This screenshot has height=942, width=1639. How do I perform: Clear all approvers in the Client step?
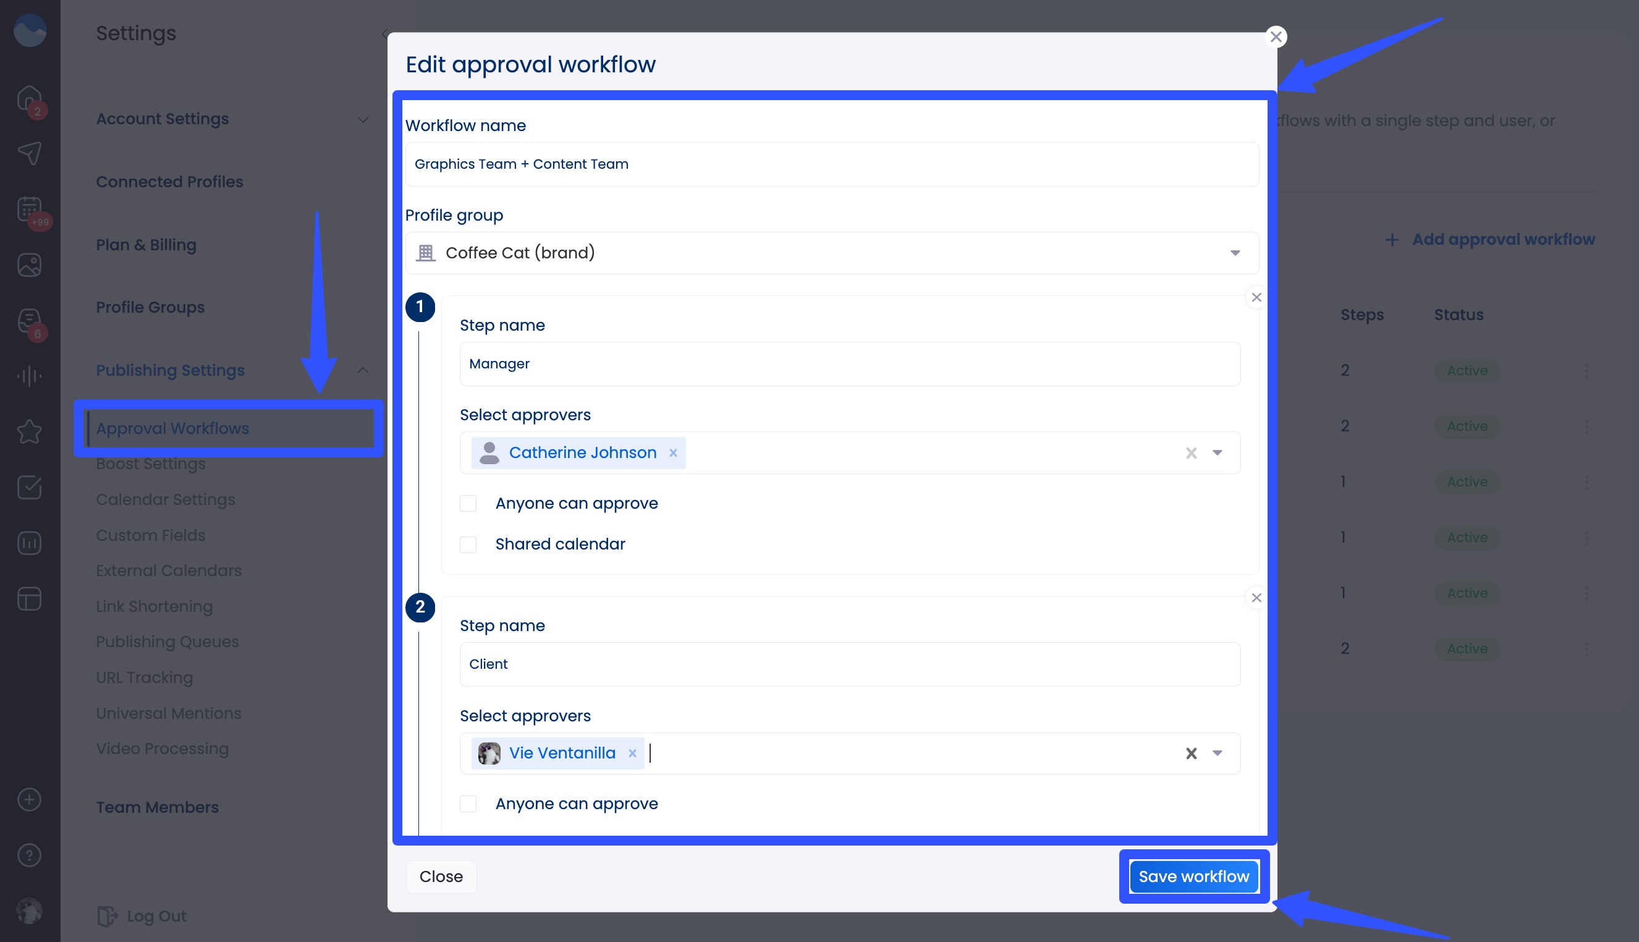pyautogui.click(x=1191, y=753)
